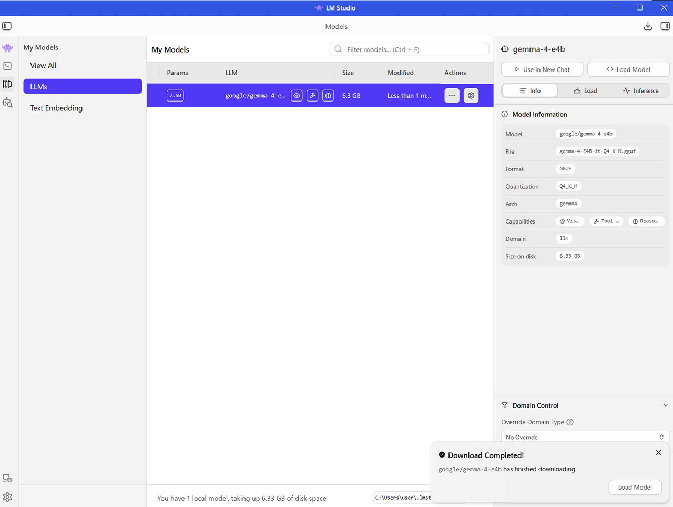Image resolution: width=673 pixels, height=507 pixels.
Task: Open the Developer terminal sidebar icon
Action: point(7,66)
